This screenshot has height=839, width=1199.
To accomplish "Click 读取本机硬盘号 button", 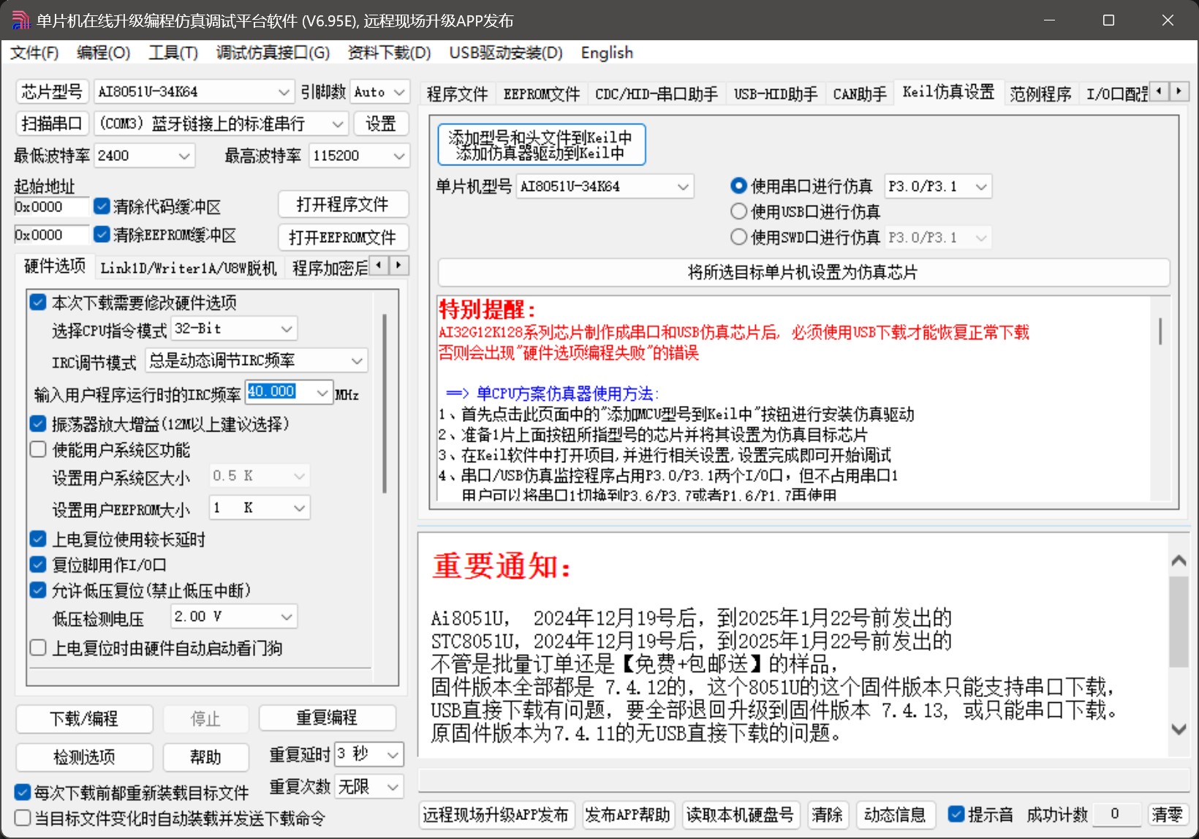I will point(740,814).
